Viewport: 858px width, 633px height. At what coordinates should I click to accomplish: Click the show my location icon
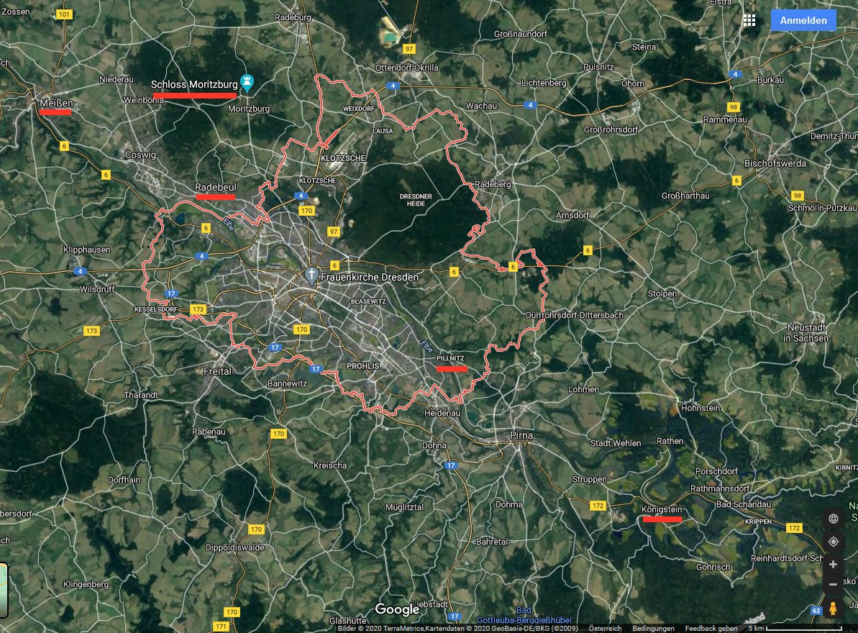[834, 542]
